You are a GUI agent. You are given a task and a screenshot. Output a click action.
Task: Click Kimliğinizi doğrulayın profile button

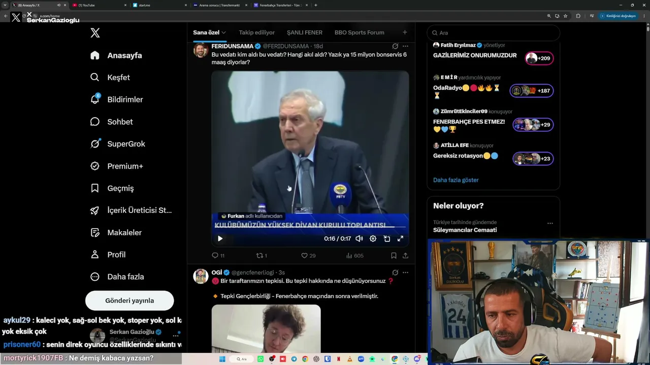tap(618, 16)
